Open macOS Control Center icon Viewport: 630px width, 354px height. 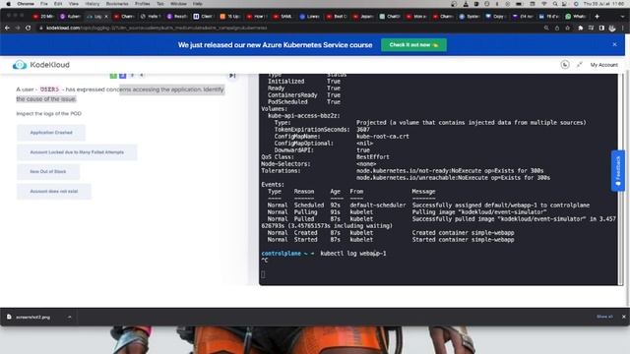point(565,4)
